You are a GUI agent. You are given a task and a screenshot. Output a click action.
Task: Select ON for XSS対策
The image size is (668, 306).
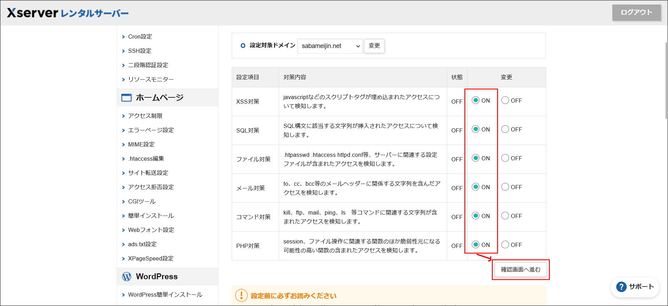pos(476,100)
